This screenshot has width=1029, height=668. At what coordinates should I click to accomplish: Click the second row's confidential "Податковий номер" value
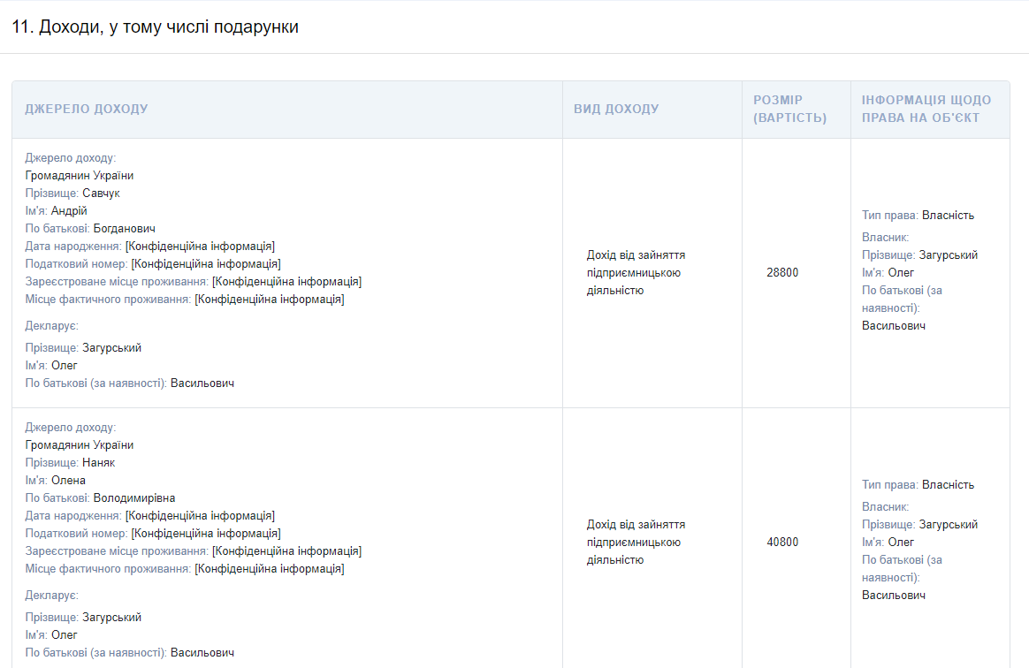[206, 534]
